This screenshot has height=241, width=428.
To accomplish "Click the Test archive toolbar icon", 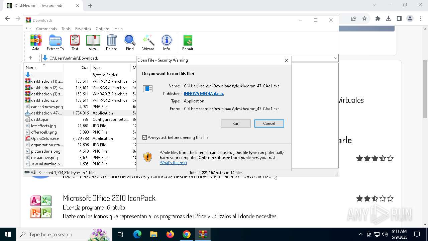I will click(x=75, y=43).
